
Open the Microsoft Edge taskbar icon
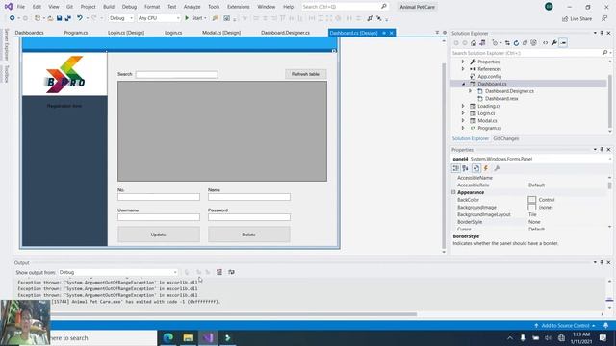pyautogui.click(x=168, y=337)
